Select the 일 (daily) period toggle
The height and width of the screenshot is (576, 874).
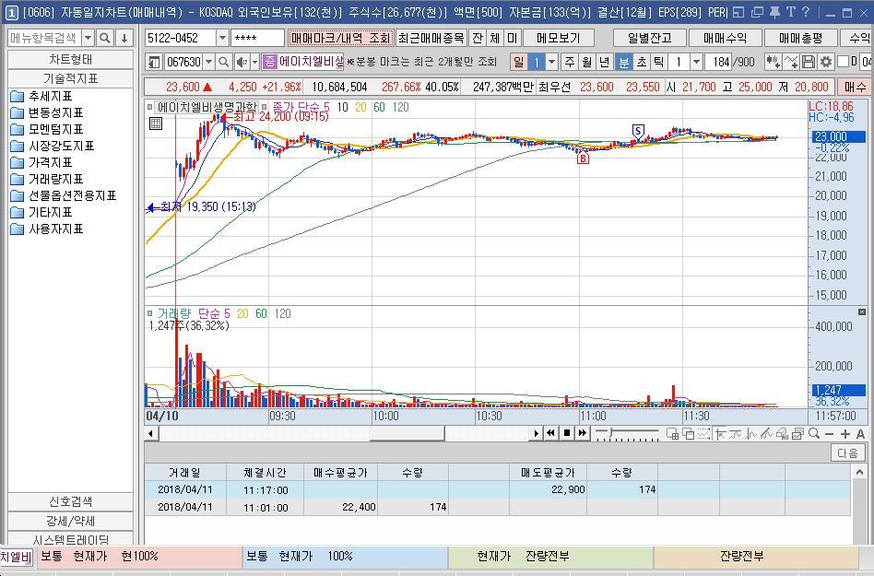[x=518, y=62]
